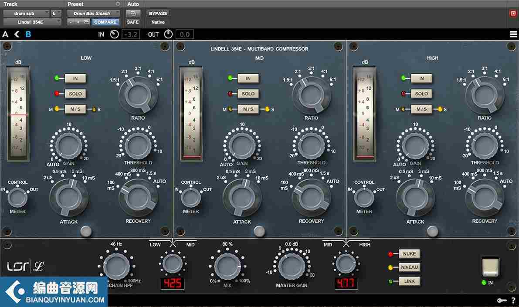Click the MID band CONTROL METER knob
Viewport: 519px width, 307px height.
tap(191, 198)
